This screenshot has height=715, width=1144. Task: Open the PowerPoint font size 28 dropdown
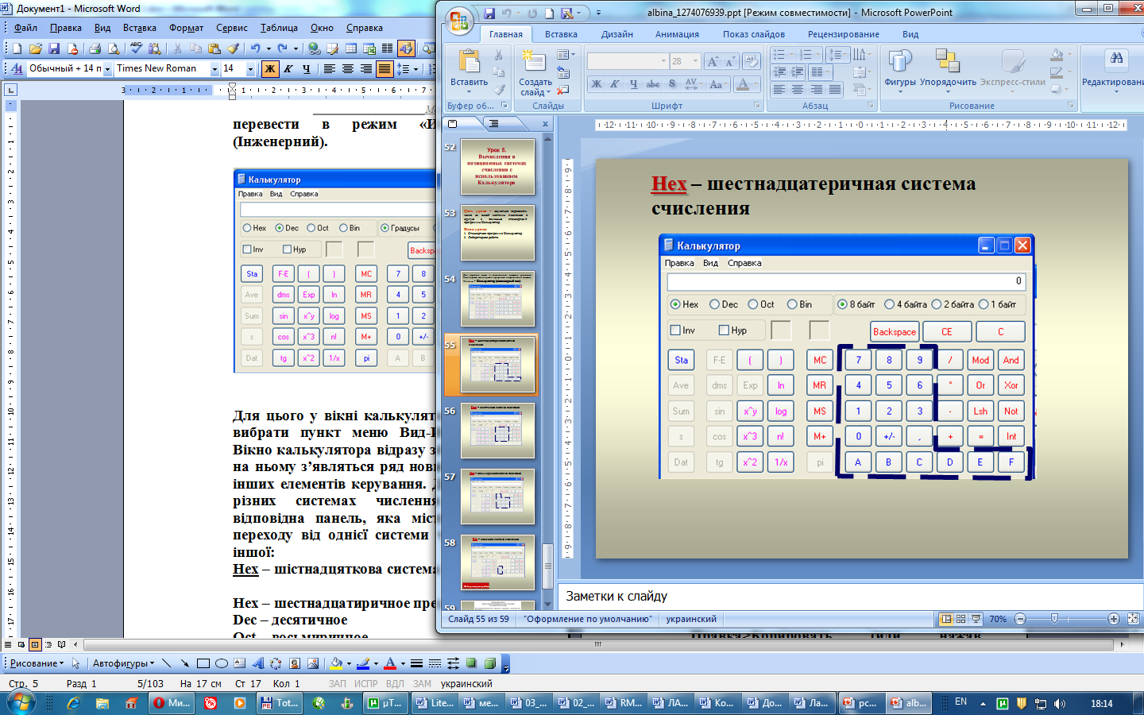695,61
